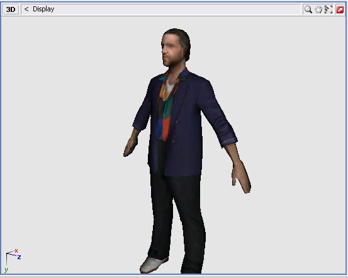Click the red arrow pop-out icon
The height and width of the screenshot is (278, 348).
pos(340,10)
